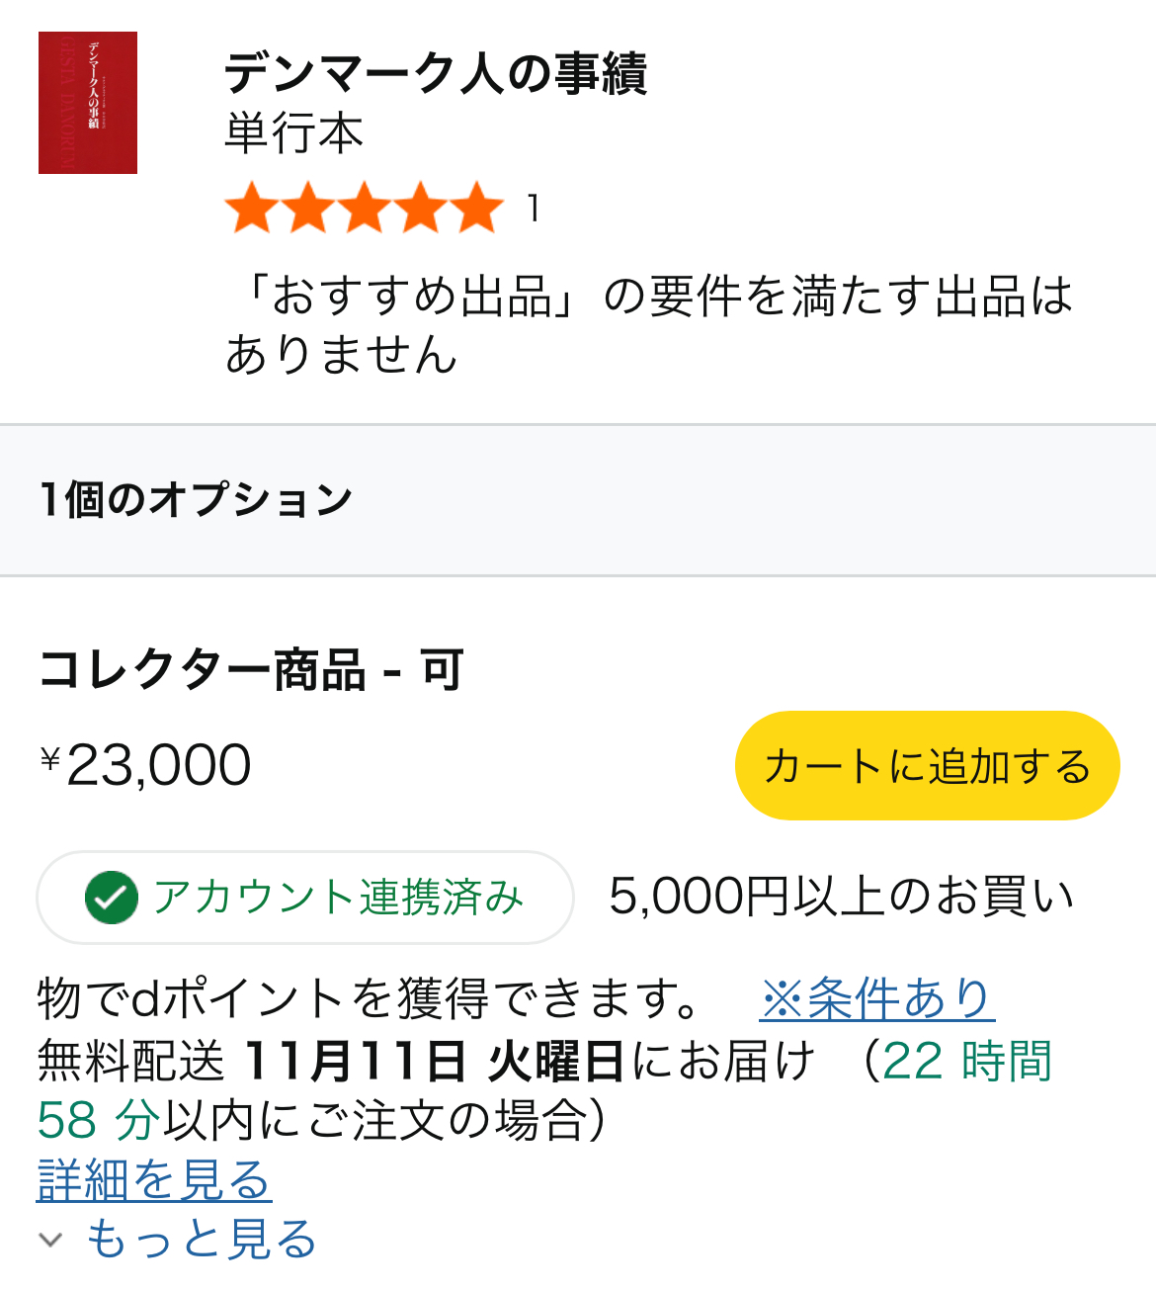Screen dimensions: 1156x1290
Task: Click the first orange rating star
Action: [x=252, y=209]
